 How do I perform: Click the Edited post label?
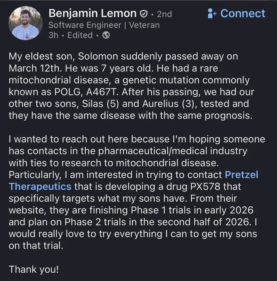[80, 35]
